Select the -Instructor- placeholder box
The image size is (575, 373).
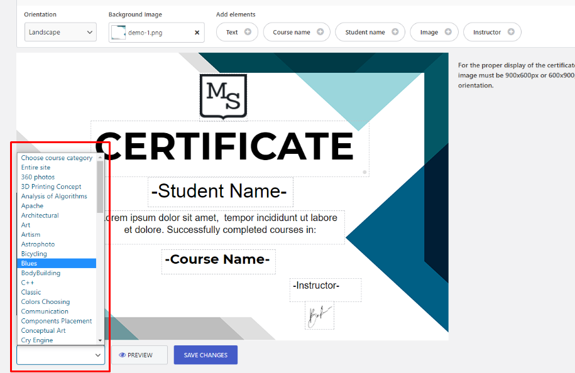click(326, 290)
